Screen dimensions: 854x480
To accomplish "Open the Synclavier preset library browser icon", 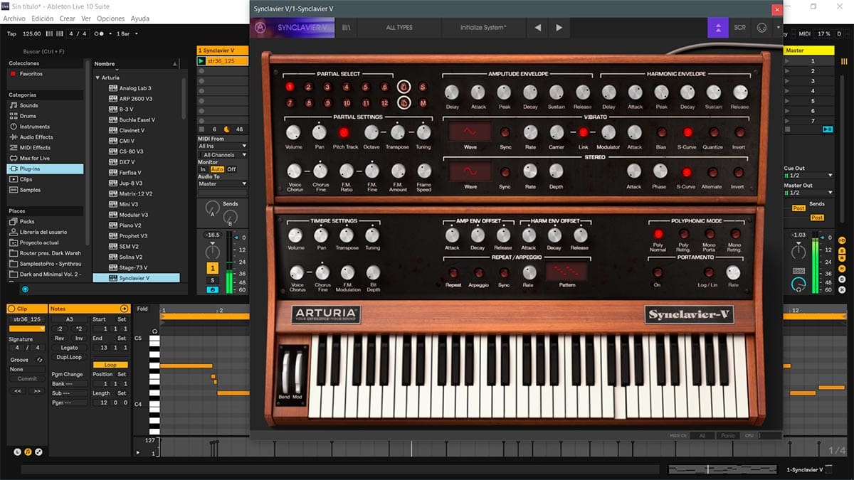I will click(x=347, y=28).
